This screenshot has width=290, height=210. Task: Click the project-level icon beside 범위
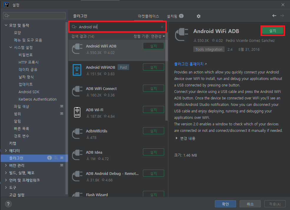62,114
